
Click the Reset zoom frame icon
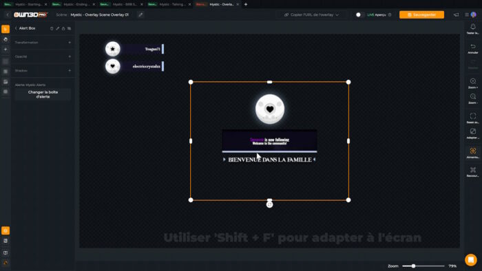(473, 116)
